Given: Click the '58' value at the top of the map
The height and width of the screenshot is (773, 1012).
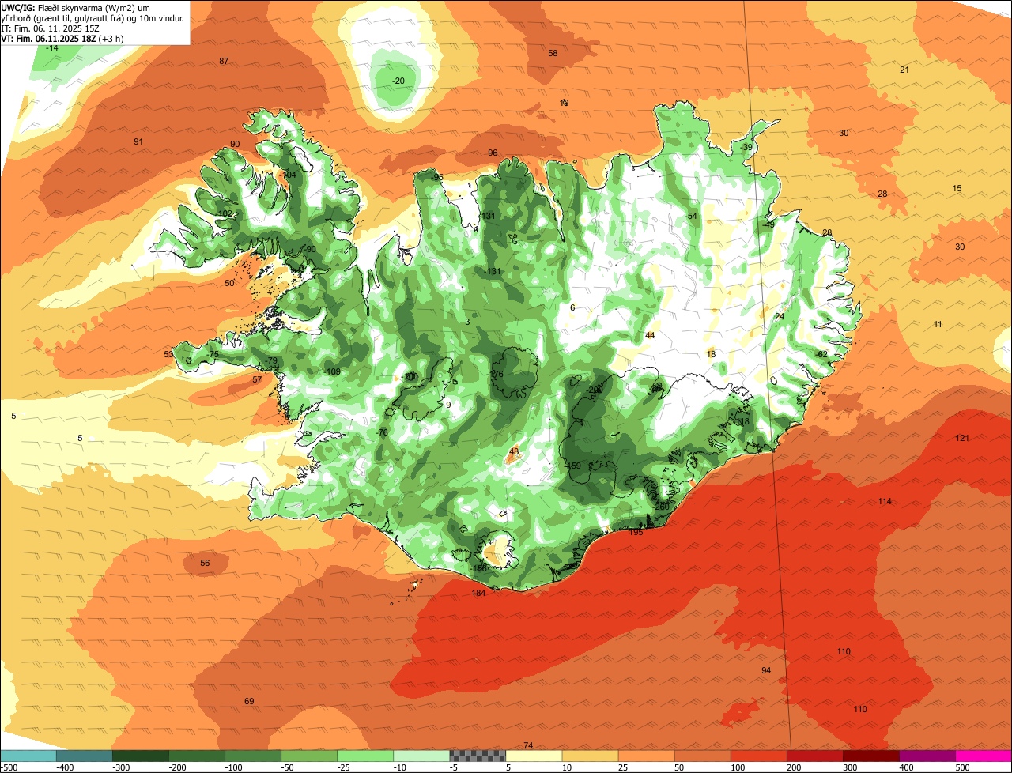Looking at the screenshot, I should [553, 54].
